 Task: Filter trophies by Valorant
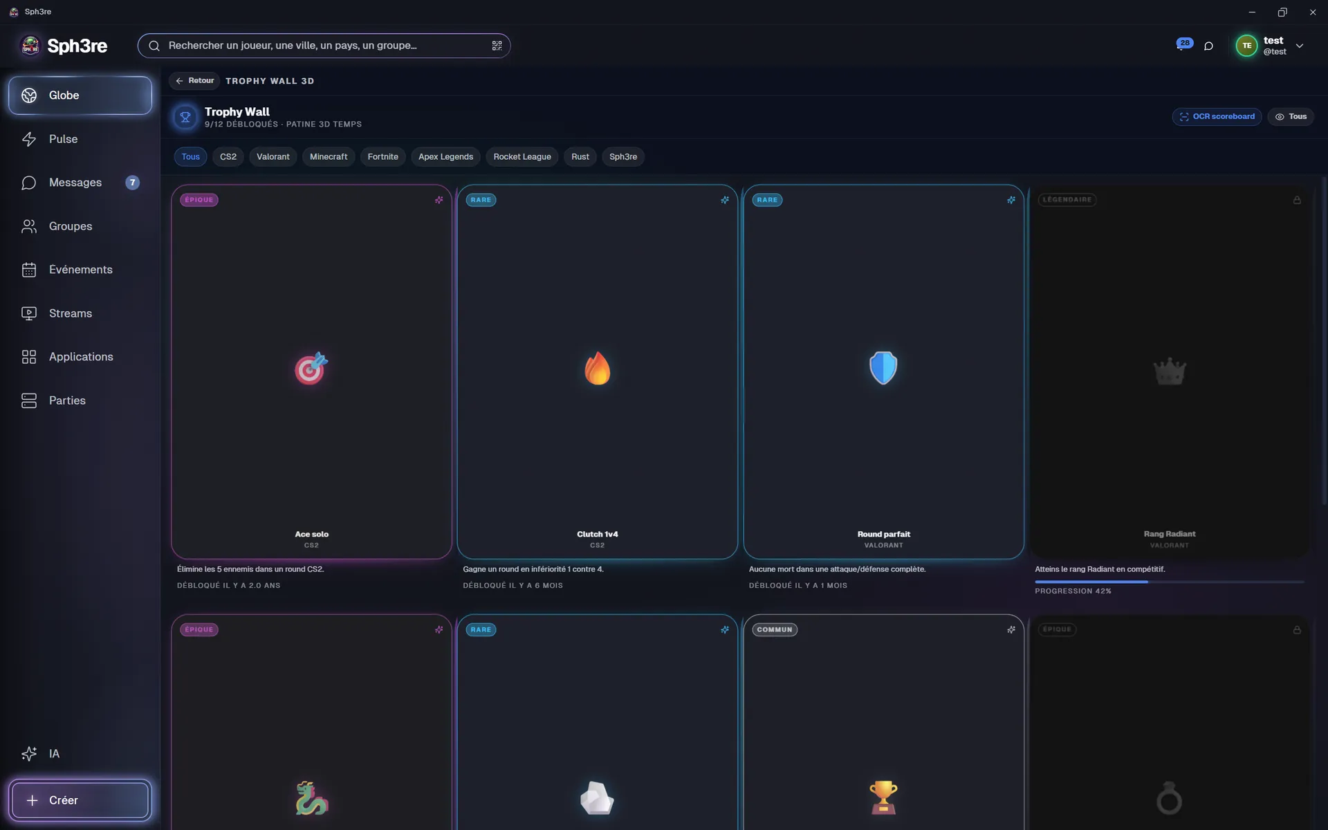click(273, 157)
